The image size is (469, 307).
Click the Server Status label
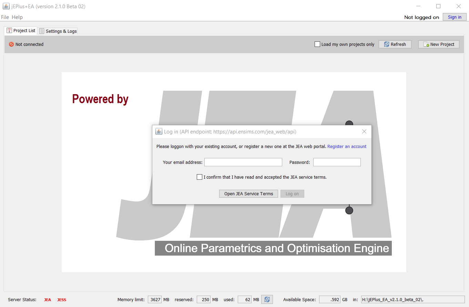click(x=22, y=299)
